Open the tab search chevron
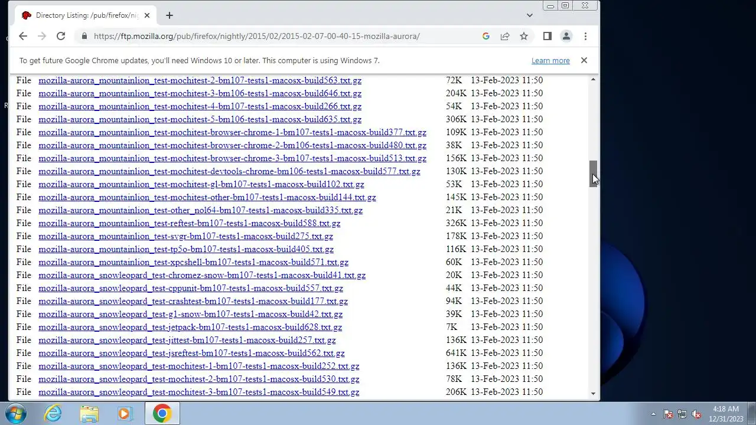Screen dimensions: 756x425 click(530, 15)
